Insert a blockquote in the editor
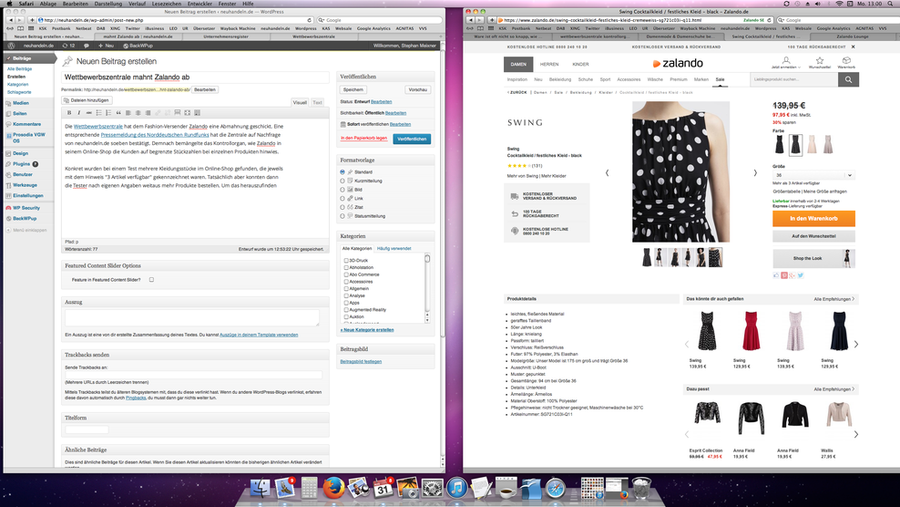900x507 pixels. click(x=118, y=113)
